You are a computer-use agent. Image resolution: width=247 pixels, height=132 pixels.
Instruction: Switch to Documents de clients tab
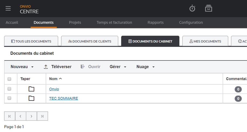click(90, 41)
